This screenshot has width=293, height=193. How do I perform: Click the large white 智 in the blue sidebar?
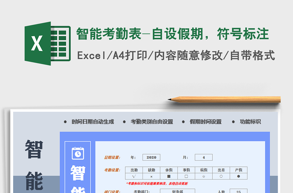78,173
